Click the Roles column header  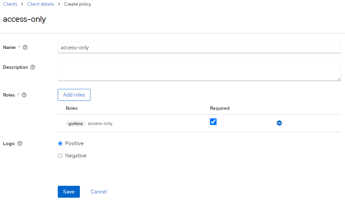tap(72, 108)
